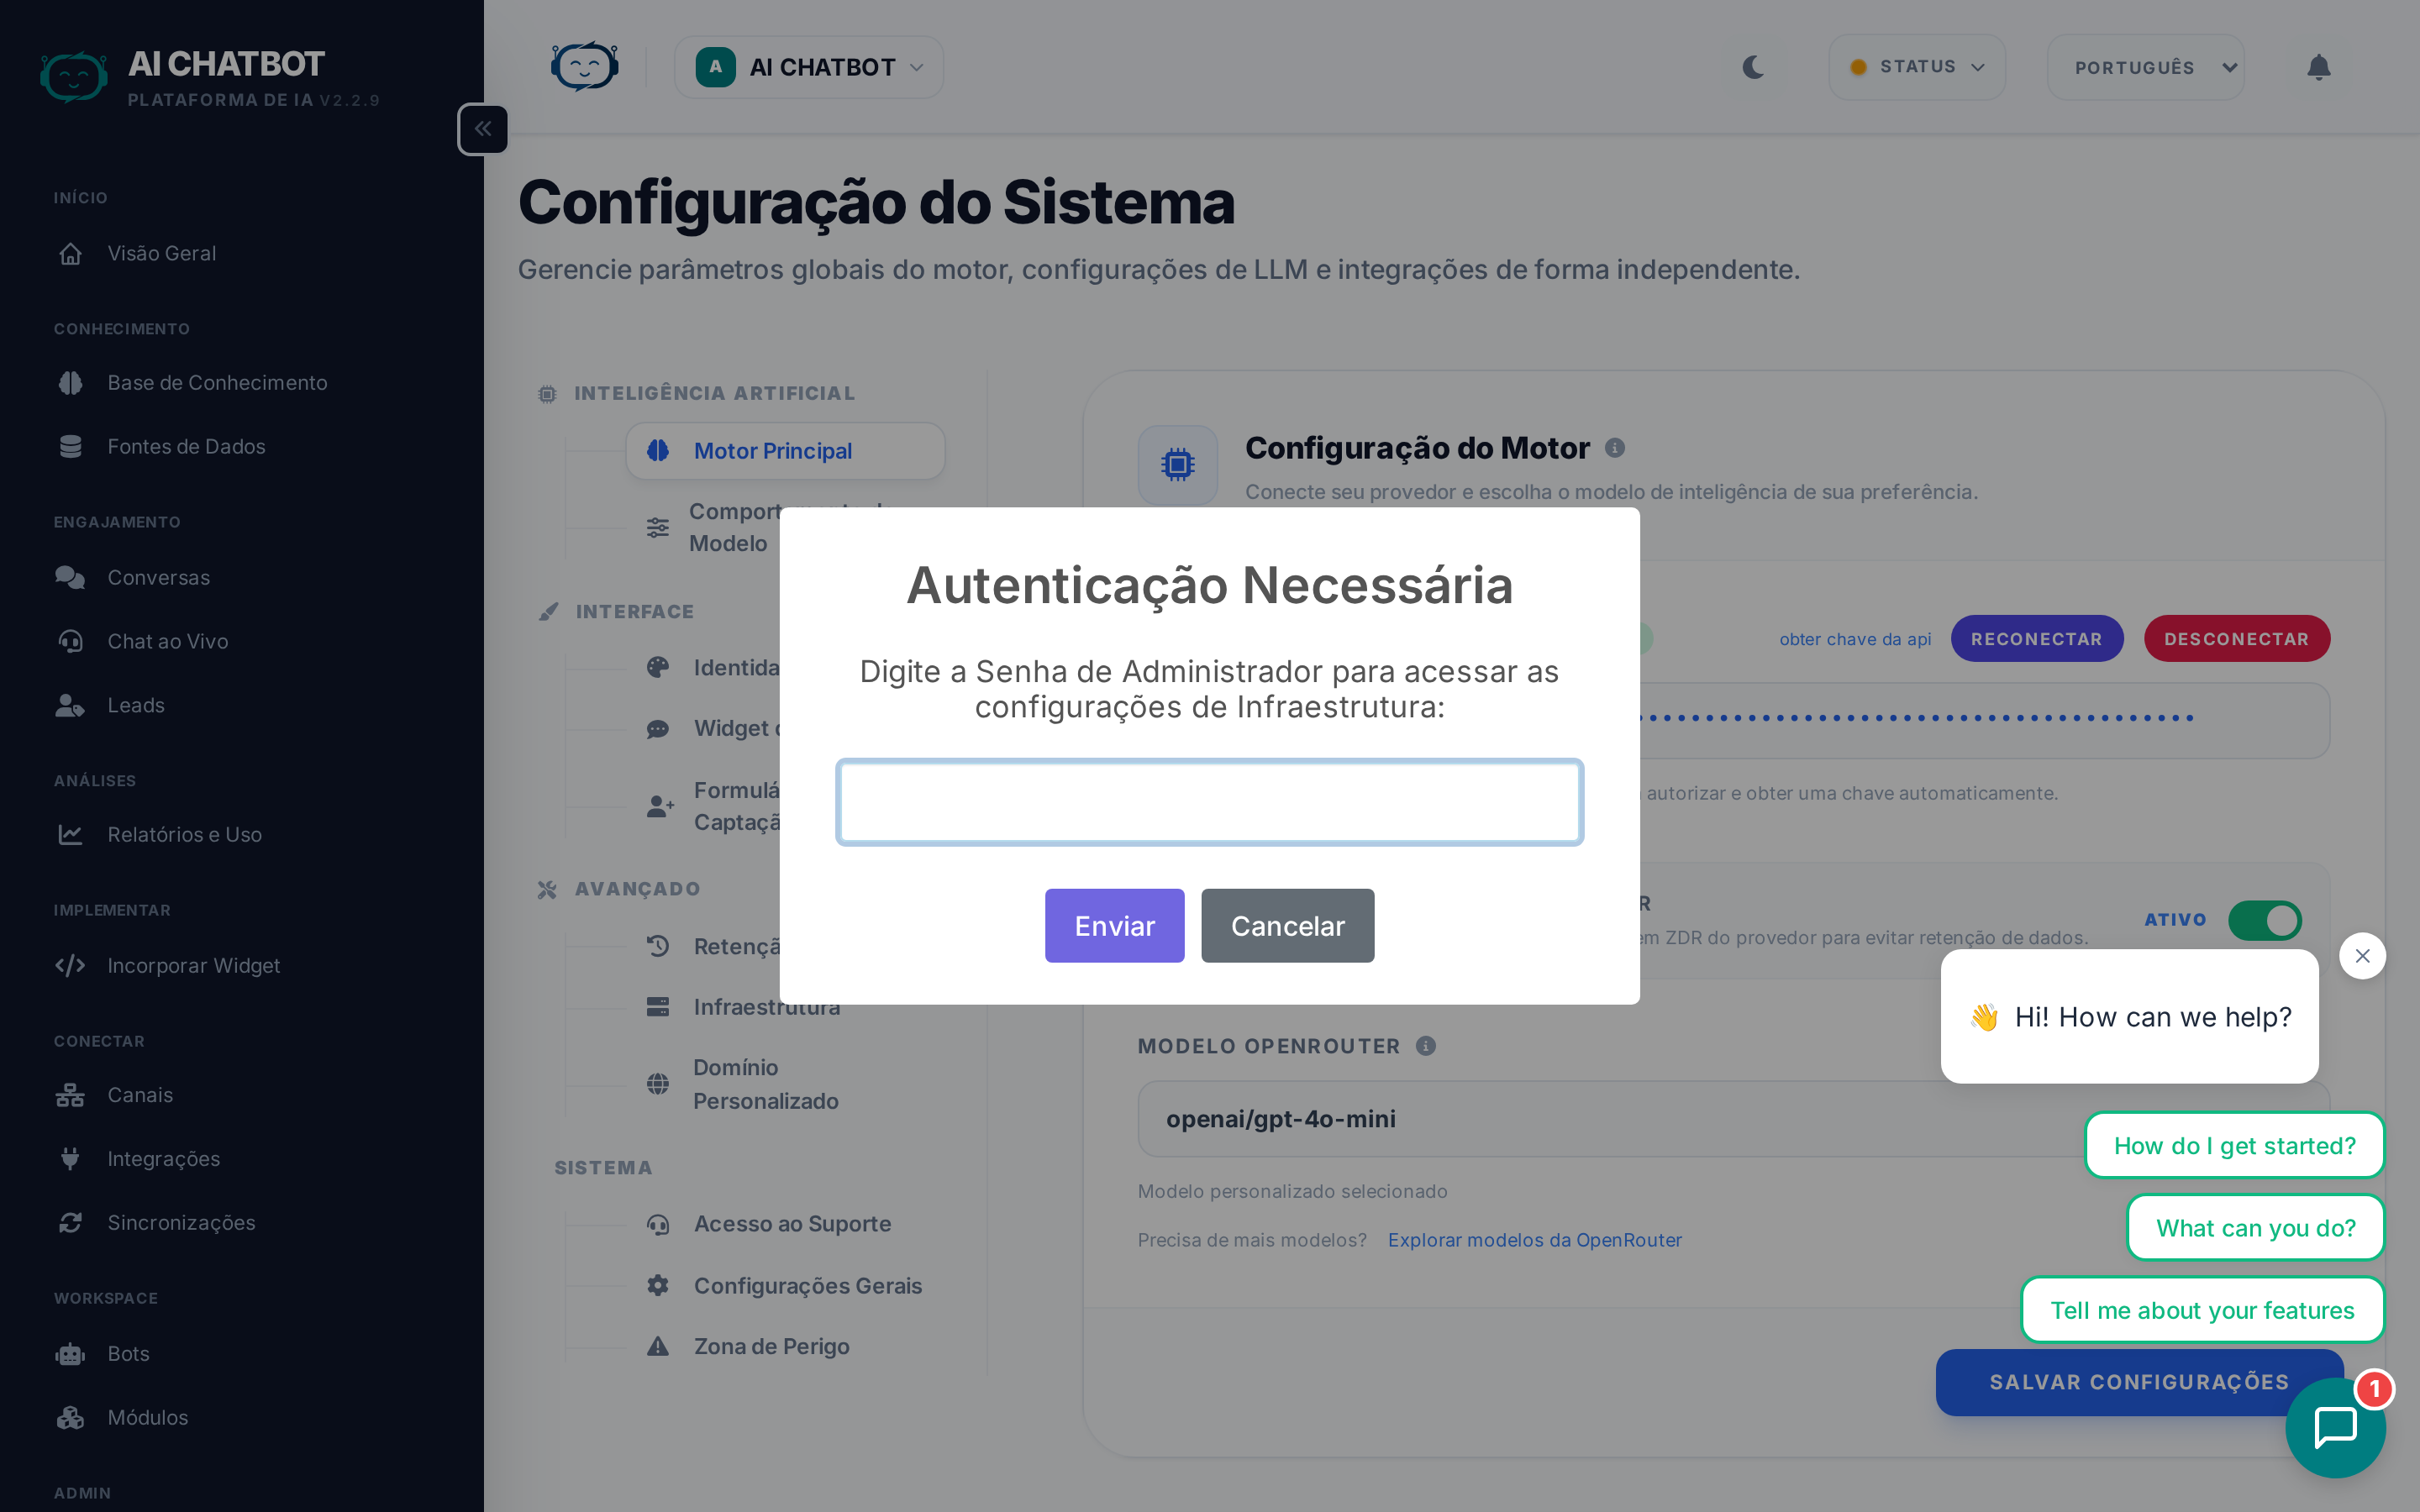This screenshot has width=2420, height=1512.
Task: Choose 'How do I get started?' suggestion
Action: [x=2234, y=1145]
